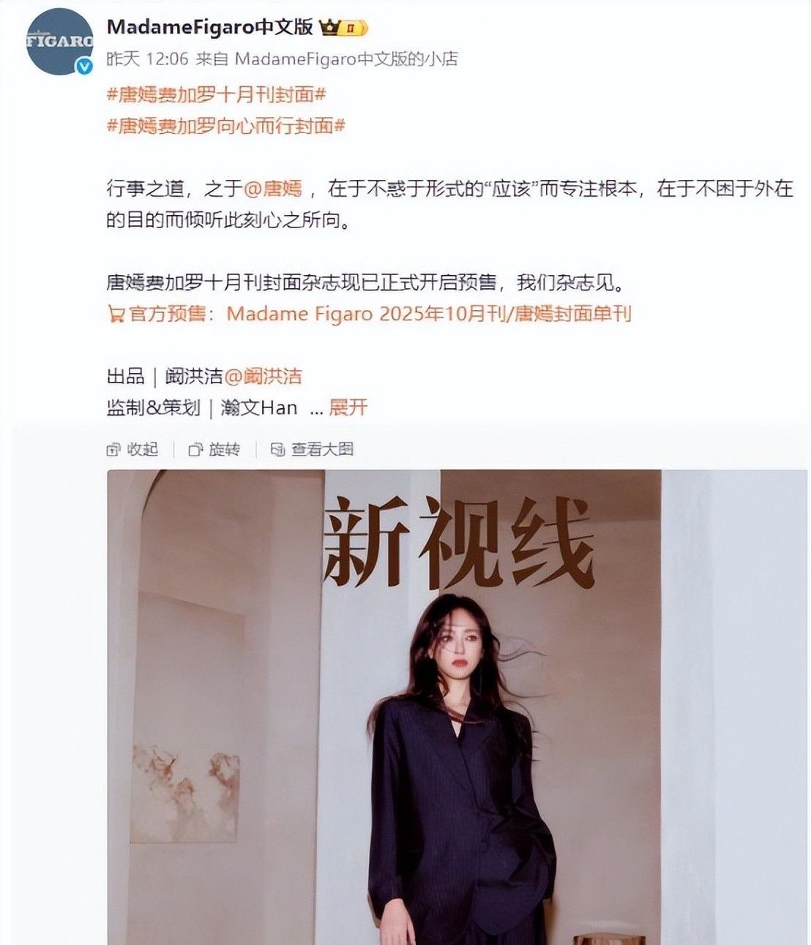Viewport: 811px width, 945px height.
Task: Open hashtag 唐嫣费加罗十月刊封面
Action: point(217,94)
